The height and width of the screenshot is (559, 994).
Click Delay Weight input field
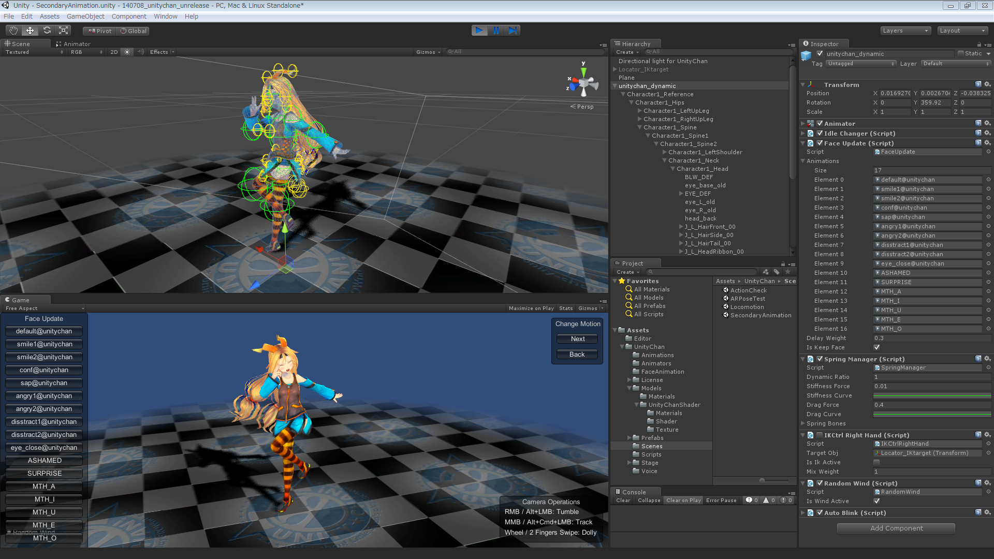(x=932, y=339)
